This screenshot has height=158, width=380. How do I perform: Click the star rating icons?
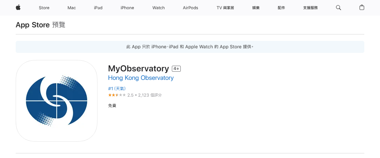click(x=117, y=95)
